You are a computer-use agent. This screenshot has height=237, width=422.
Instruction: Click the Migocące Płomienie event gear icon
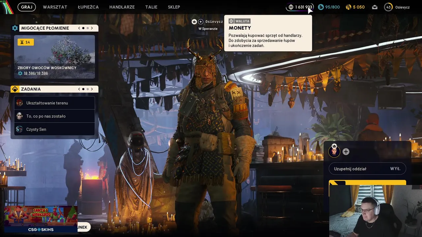click(x=15, y=28)
